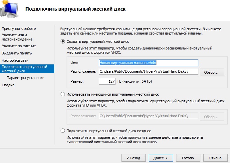Cancel wizard with 'Отмена' button

tap(215, 158)
